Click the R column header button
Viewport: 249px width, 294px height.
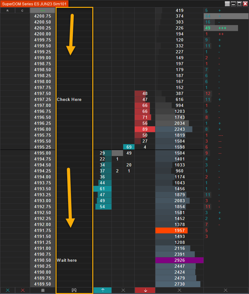coord(8,11)
